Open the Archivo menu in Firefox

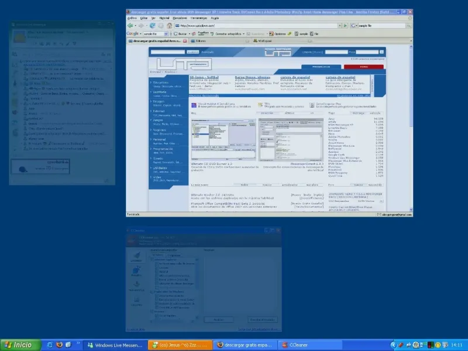132,18
